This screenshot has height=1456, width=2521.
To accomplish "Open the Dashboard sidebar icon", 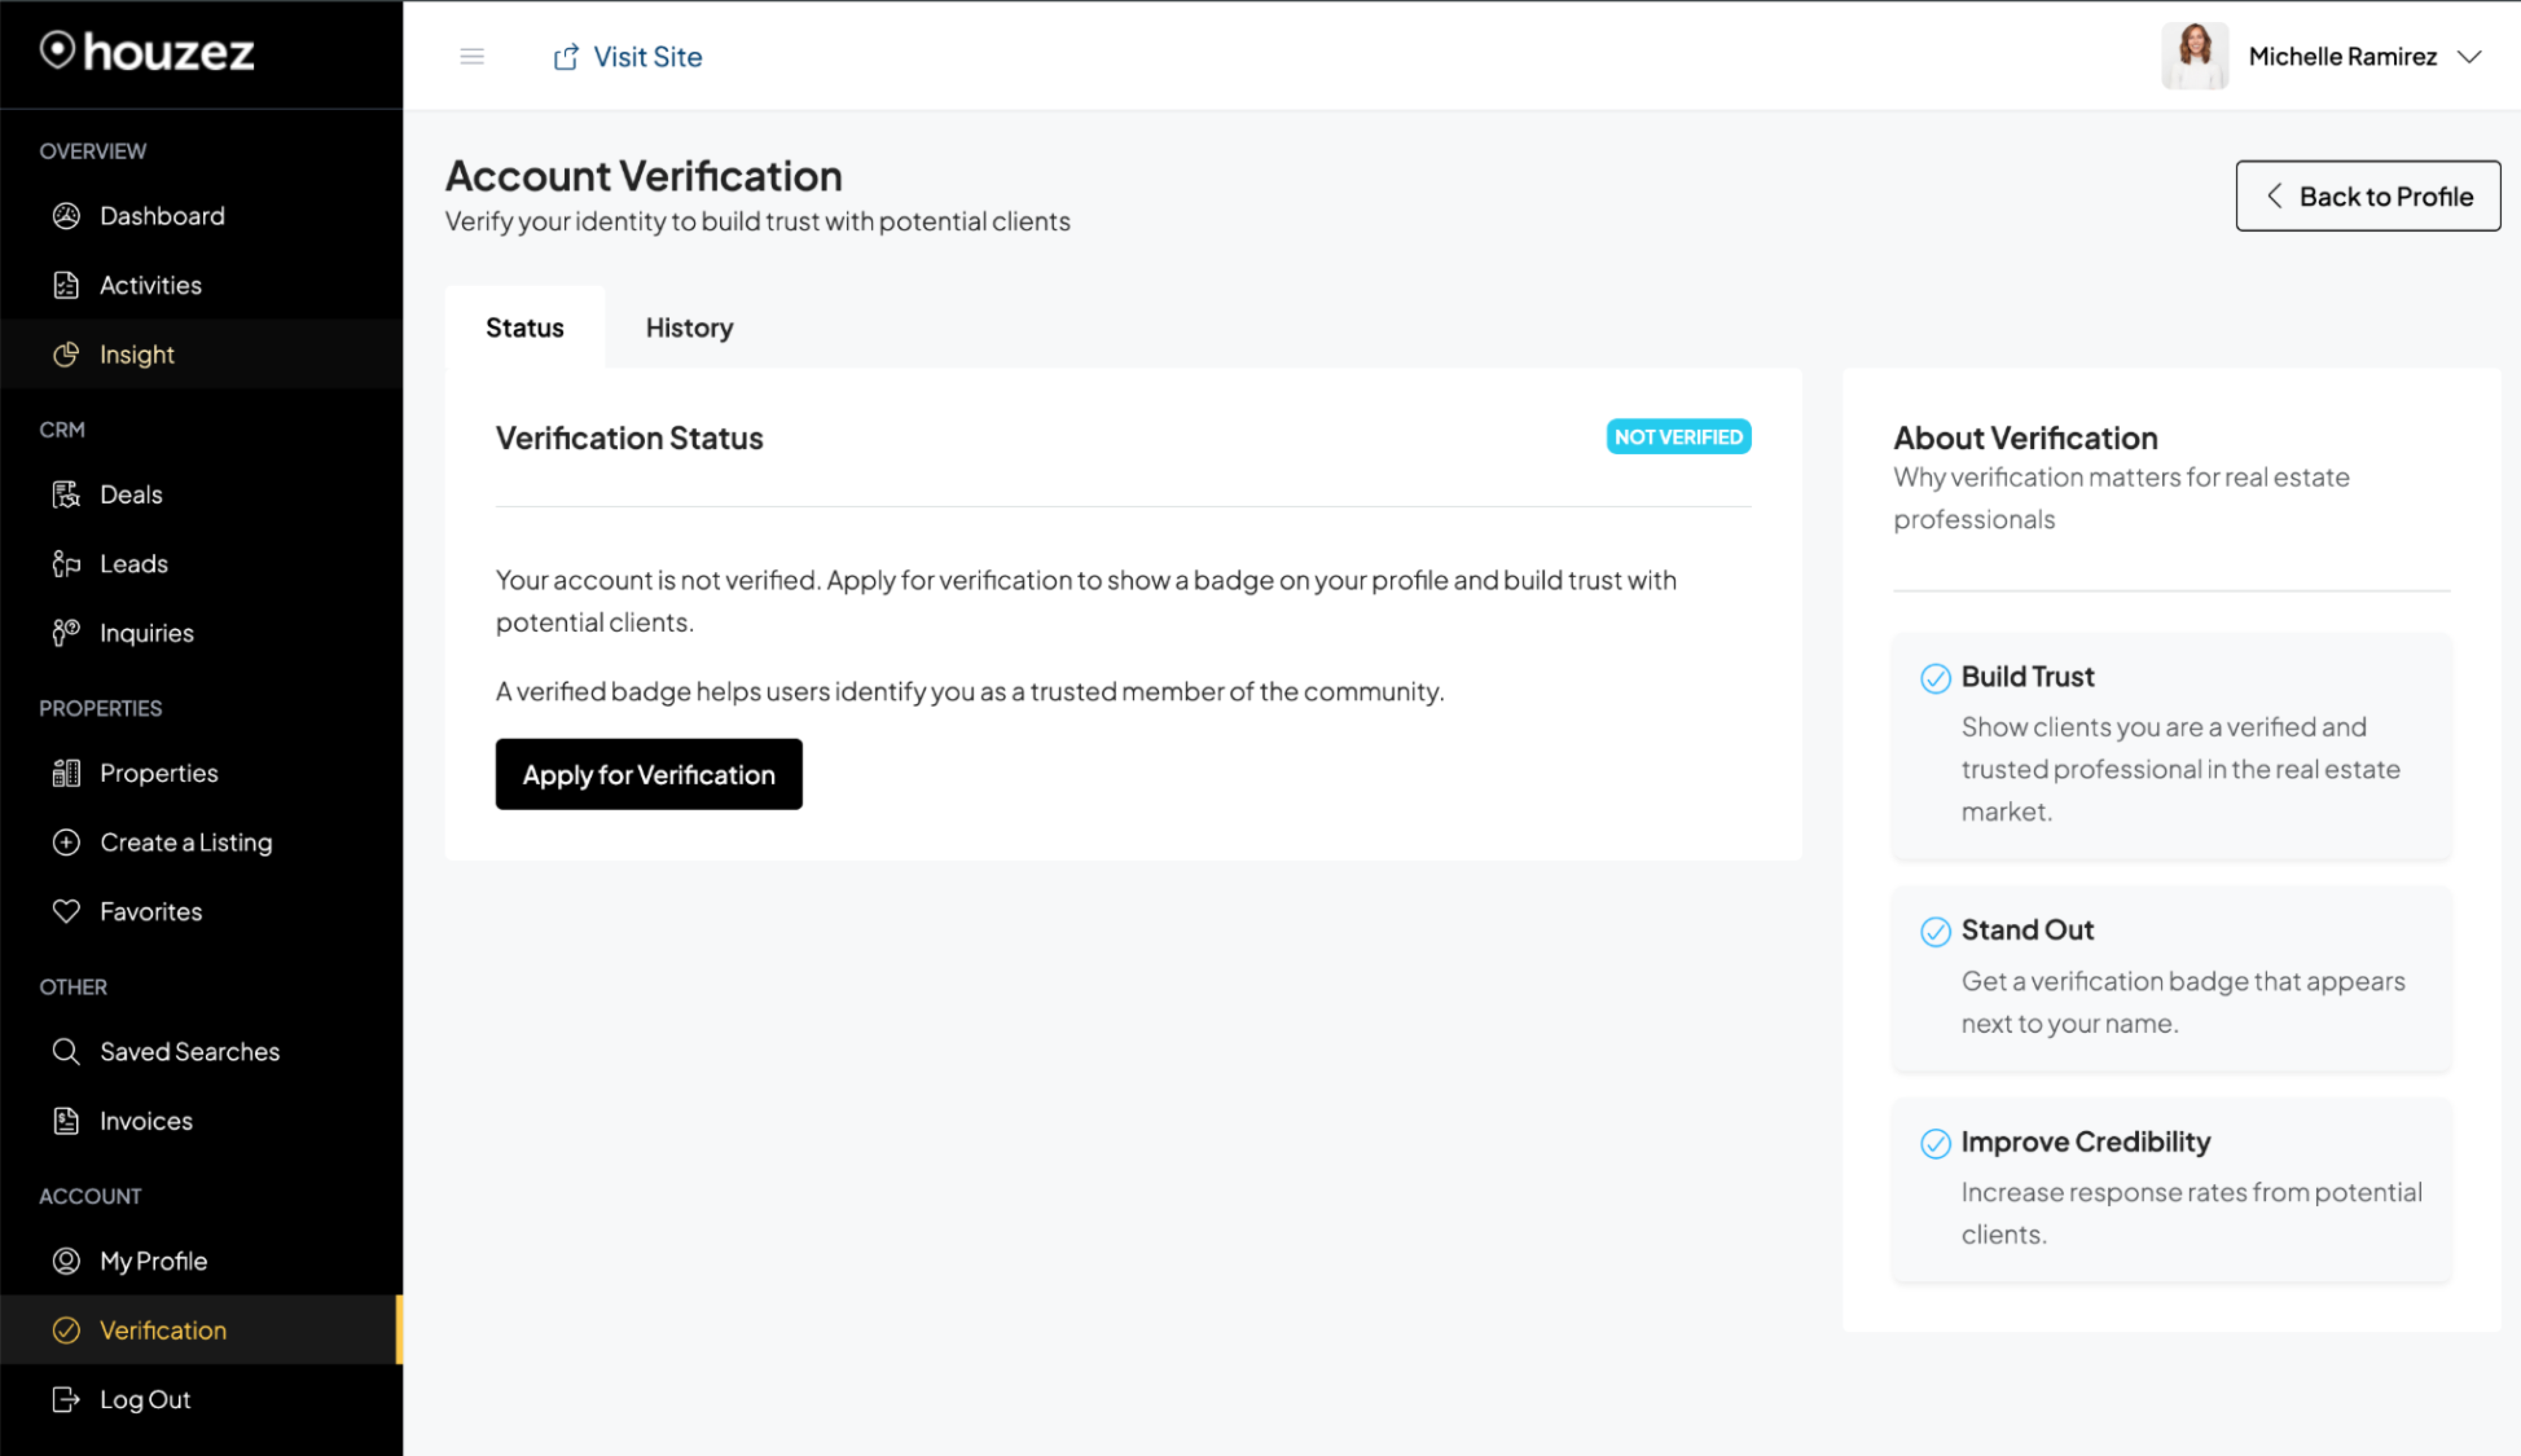I will click(66, 216).
